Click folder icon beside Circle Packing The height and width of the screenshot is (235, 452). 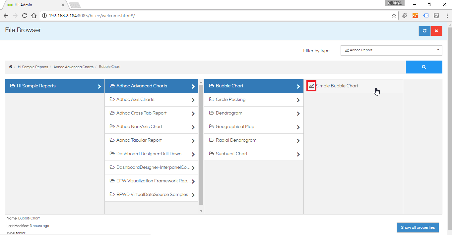(212, 99)
